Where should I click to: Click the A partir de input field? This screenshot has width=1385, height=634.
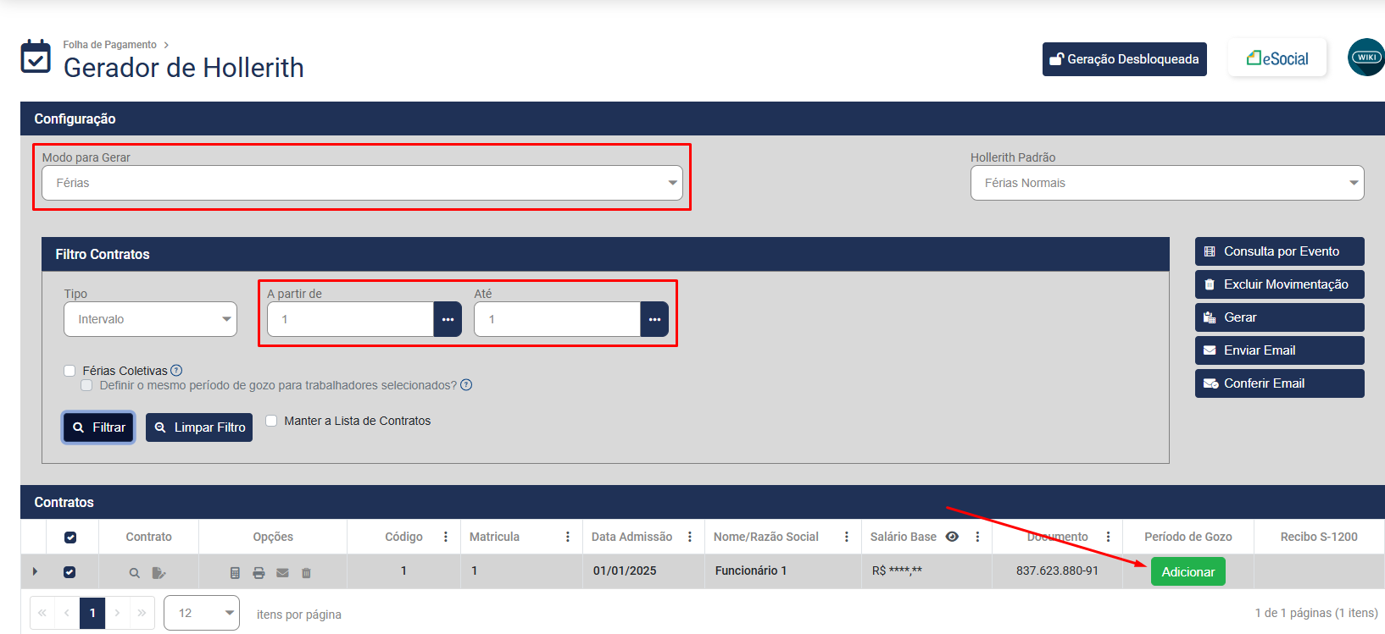coord(351,319)
